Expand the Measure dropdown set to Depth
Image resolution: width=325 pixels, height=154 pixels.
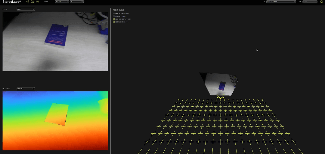coord(26,89)
